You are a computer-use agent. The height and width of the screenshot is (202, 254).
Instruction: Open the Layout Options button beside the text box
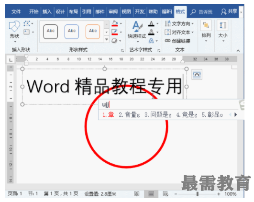click(x=197, y=74)
